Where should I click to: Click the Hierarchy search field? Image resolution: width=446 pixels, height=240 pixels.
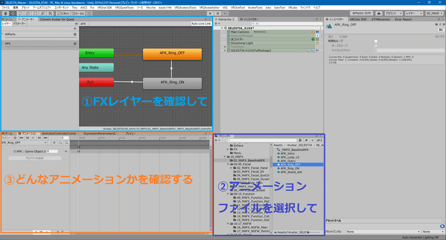287,23
